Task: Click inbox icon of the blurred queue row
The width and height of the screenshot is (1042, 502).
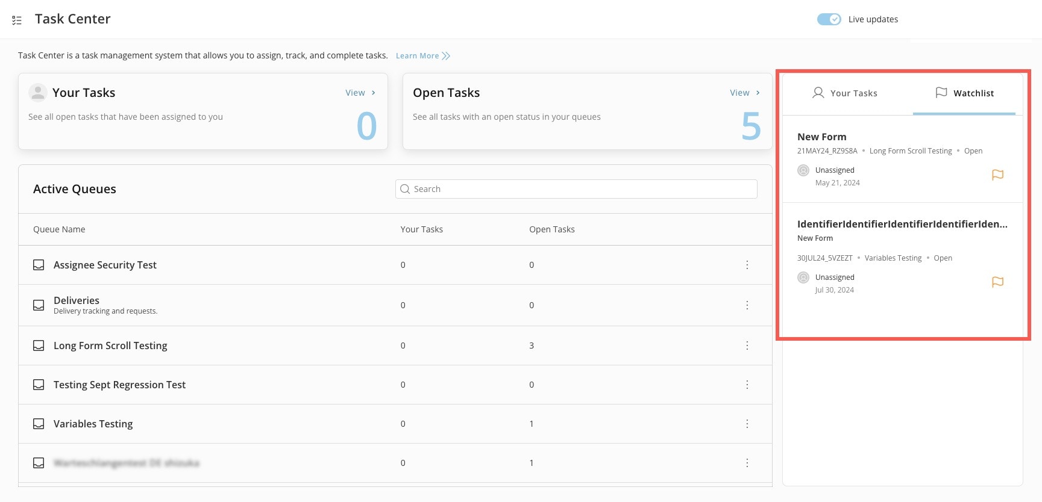Action: pyautogui.click(x=39, y=463)
